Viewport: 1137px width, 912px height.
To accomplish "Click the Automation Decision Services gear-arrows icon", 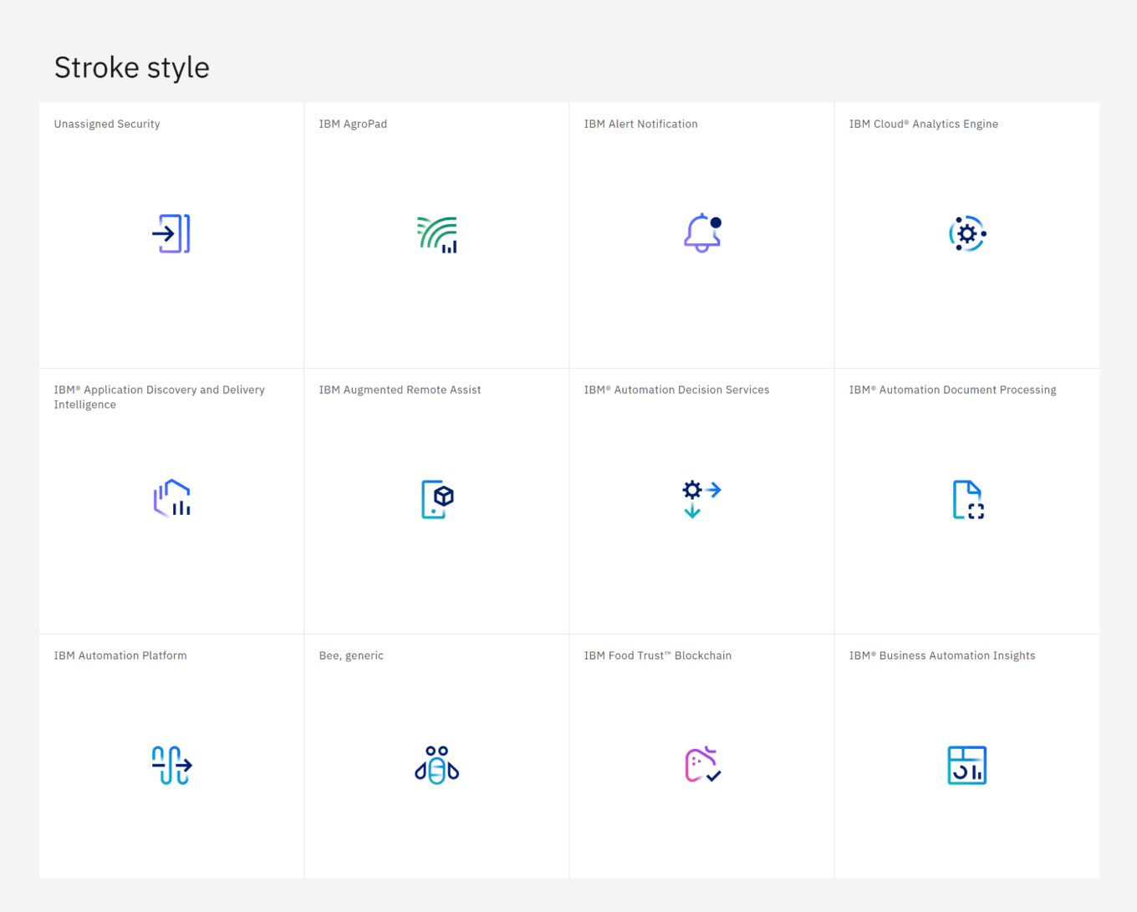I will (x=701, y=499).
